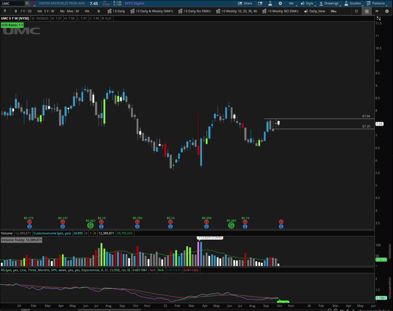Open the flask tool icon left of the gear
This screenshot has height=311, width=393.
(270, 4)
